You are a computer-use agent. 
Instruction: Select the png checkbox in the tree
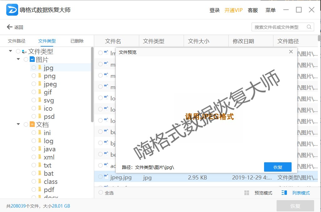click(34, 76)
